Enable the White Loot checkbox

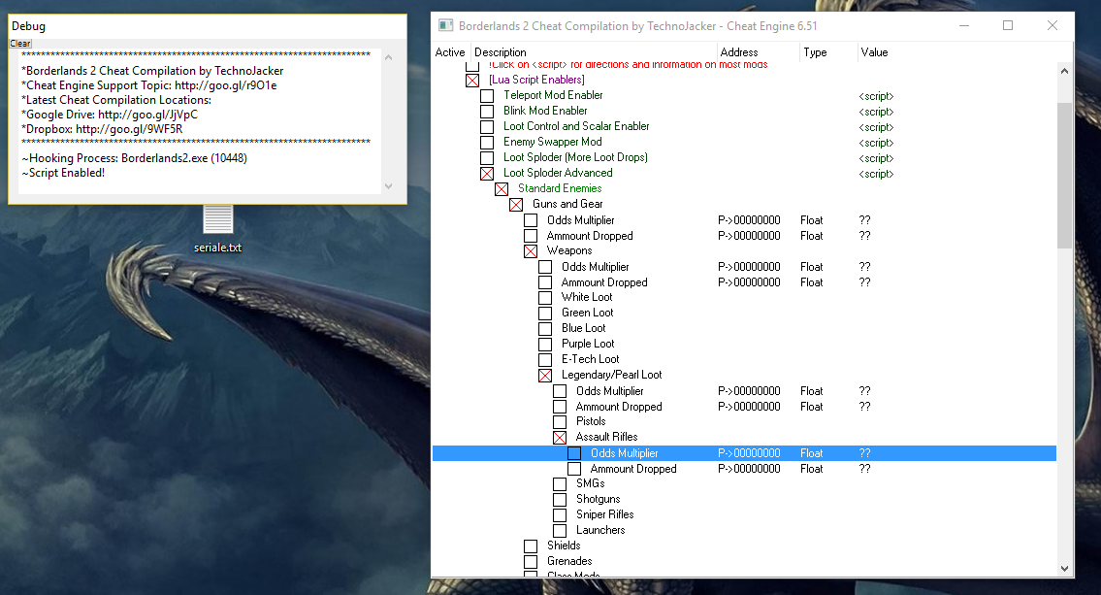coord(545,298)
